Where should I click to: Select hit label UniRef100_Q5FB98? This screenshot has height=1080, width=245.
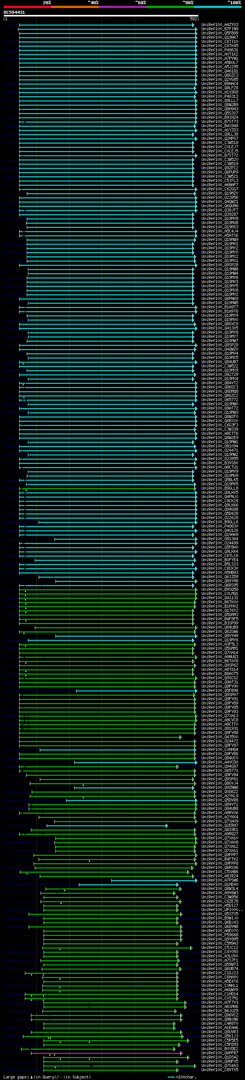click(x=220, y=690)
